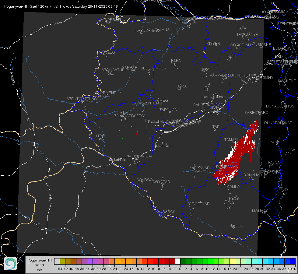This screenshot has width=298, height=274.
Task: Select the CSORNA label on the map
Action: [162, 30]
